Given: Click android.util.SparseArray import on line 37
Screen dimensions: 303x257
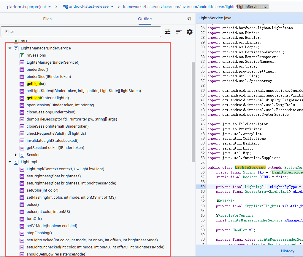Looking at the screenshot, I should pos(241,81).
